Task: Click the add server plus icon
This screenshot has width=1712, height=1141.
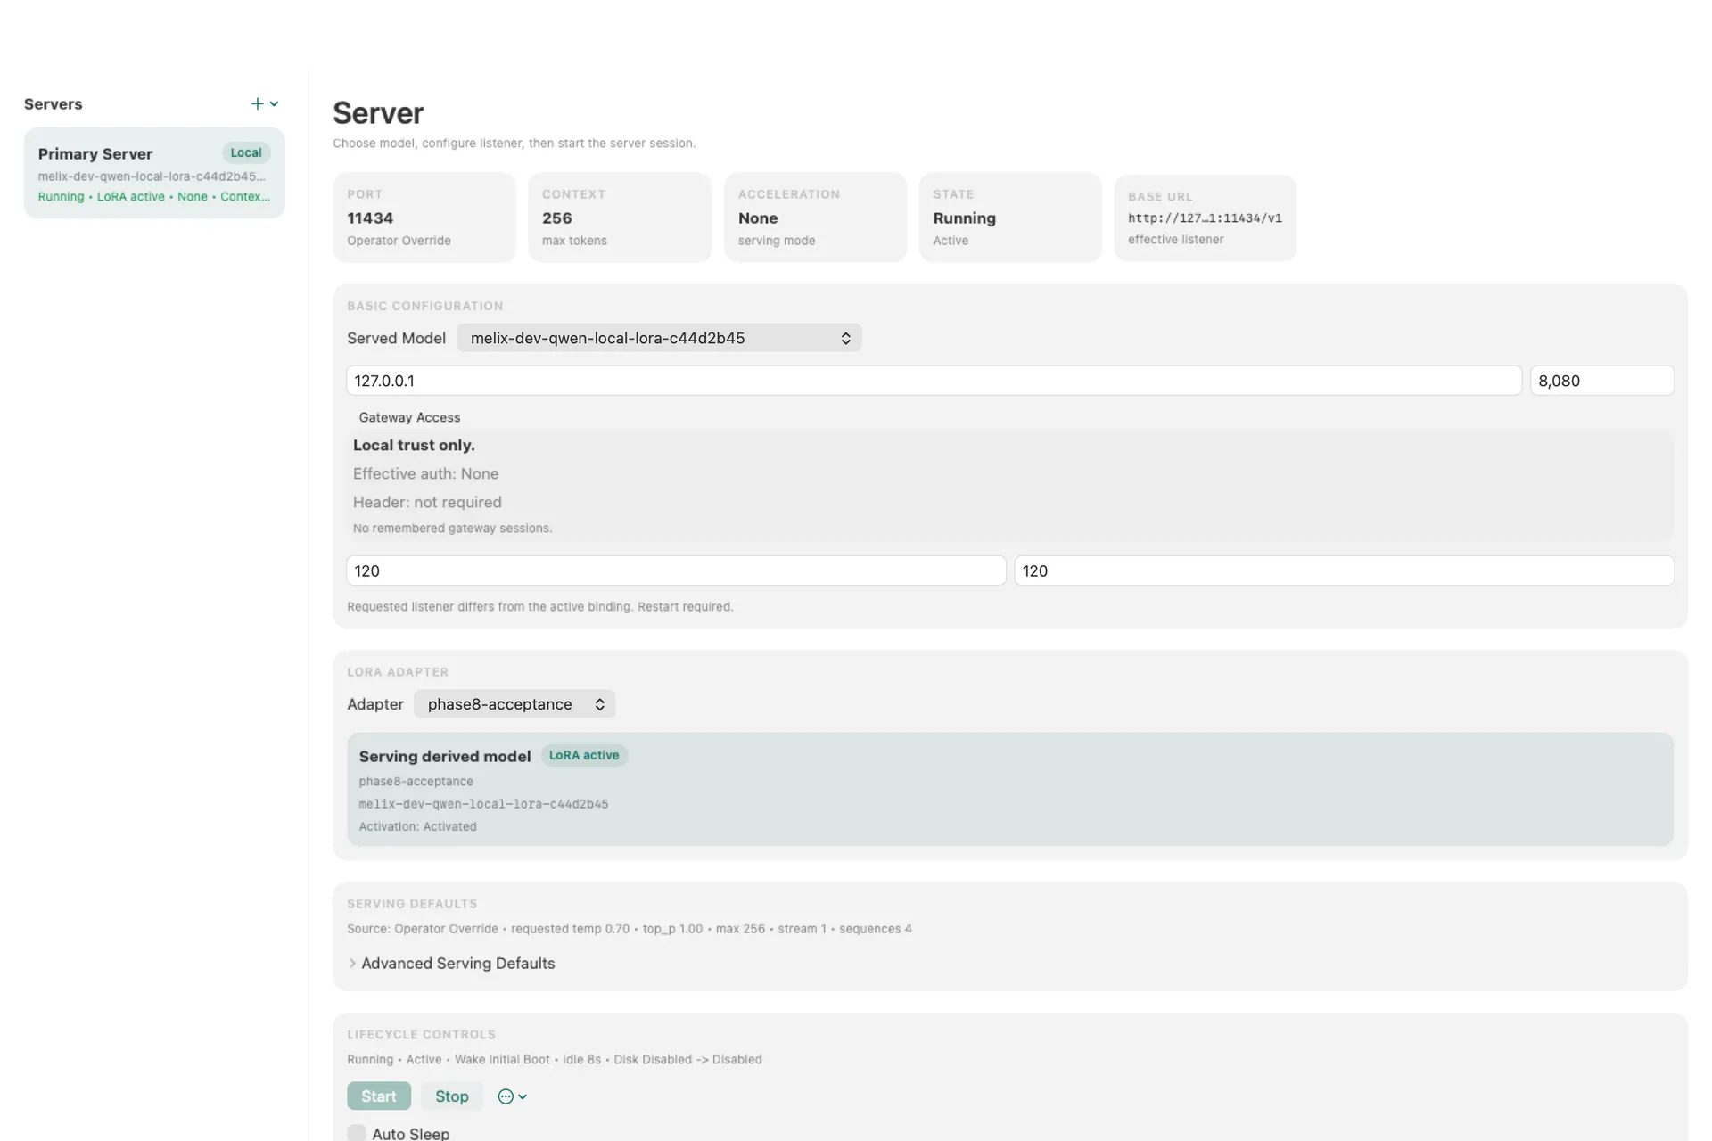Action: pyautogui.click(x=257, y=104)
